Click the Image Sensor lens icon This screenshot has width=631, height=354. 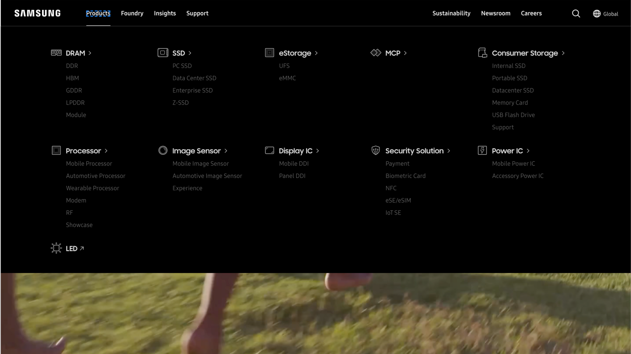pyautogui.click(x=163, y=151)
